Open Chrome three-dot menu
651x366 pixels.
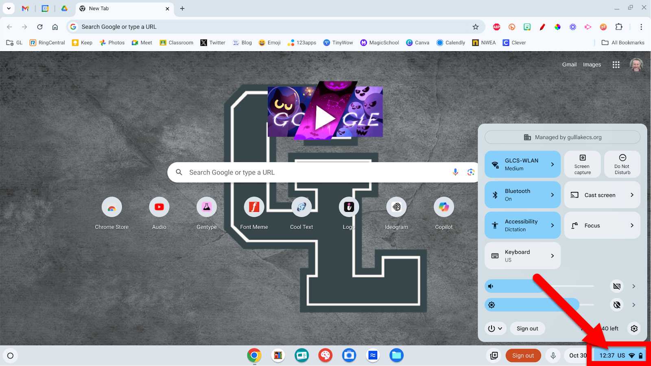tap(641, 27)
